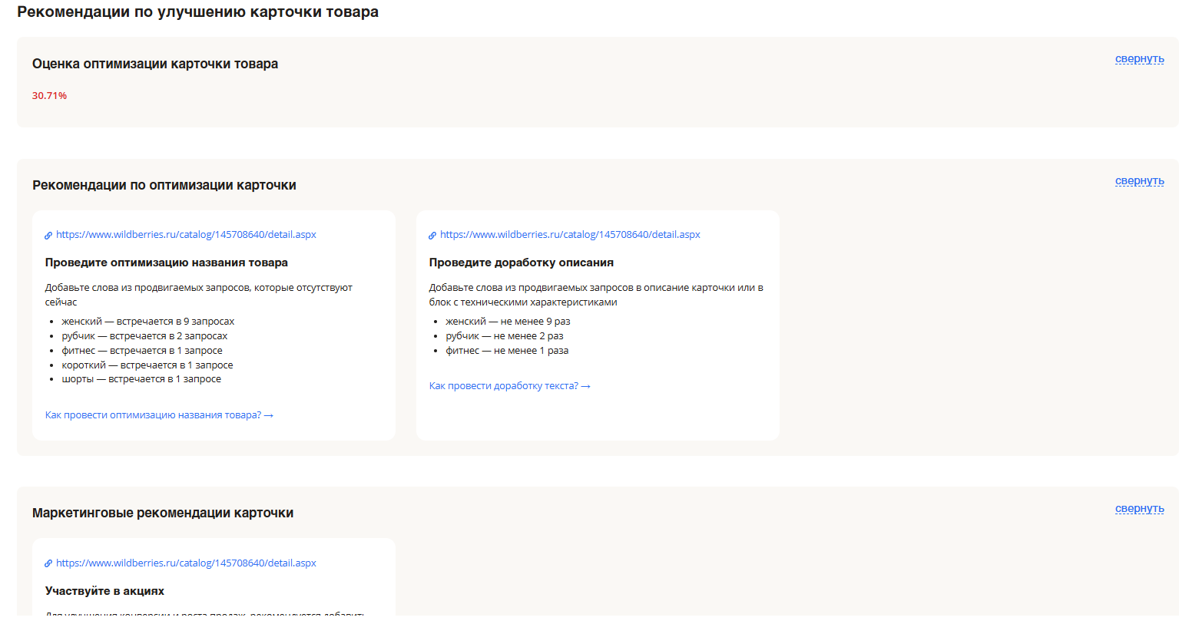Click chain icon in description improvement card
This screenshot has width=1189, height=634.
pos(432,236)
